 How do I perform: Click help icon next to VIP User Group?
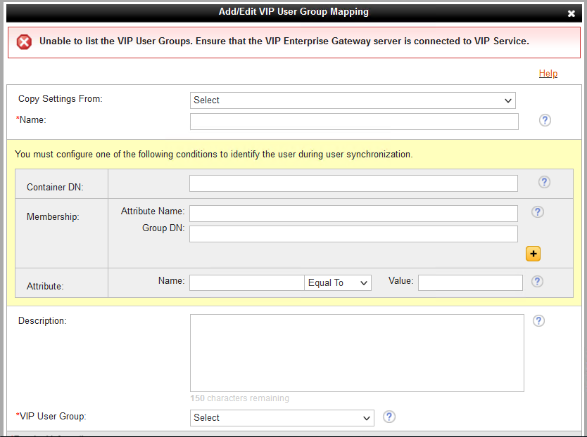tap(389, 417)
